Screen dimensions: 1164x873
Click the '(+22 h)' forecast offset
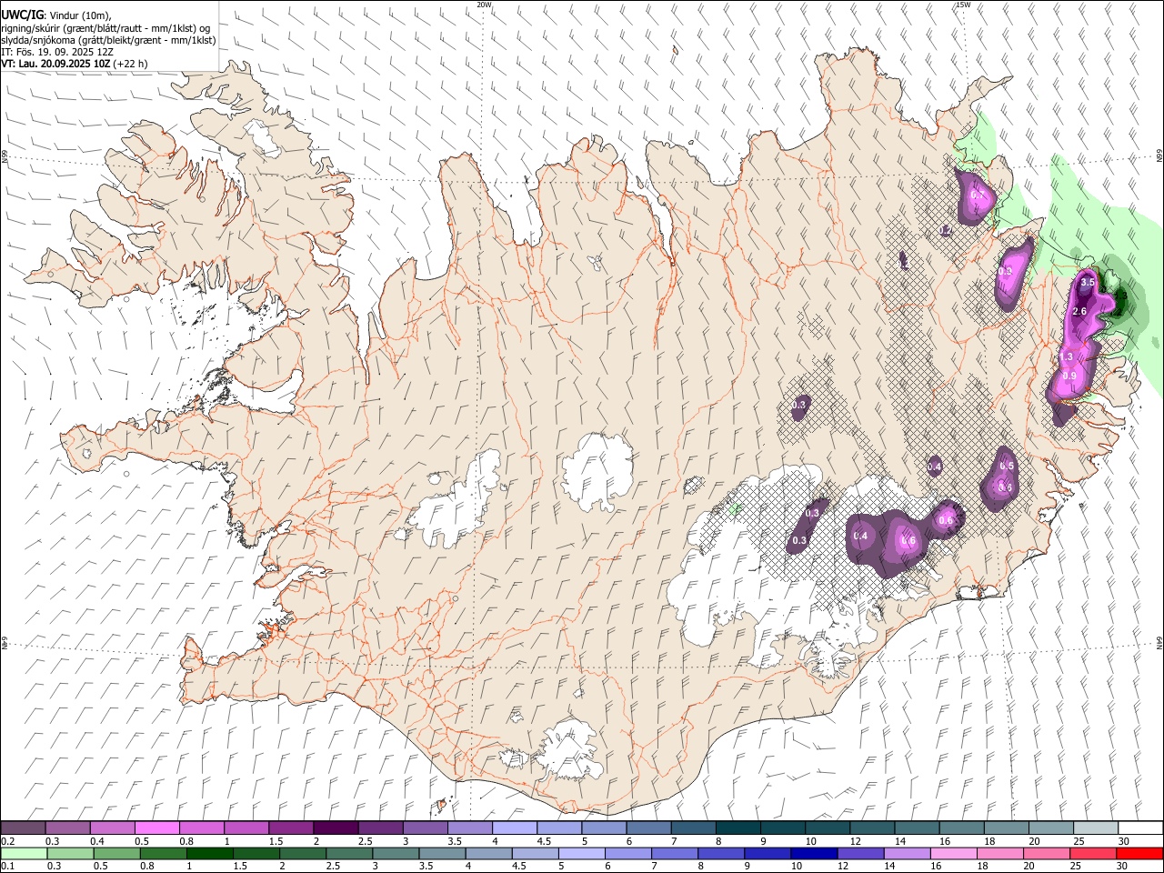[130, 64]
